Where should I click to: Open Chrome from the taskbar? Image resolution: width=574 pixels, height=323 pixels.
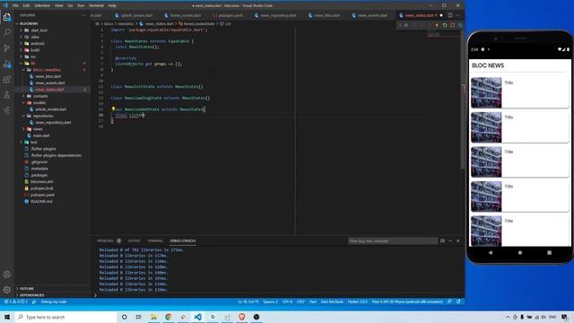(x=169, y=317)
